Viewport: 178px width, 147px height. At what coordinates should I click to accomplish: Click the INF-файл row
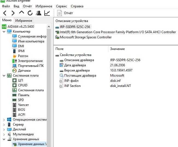tap(71, 81)
